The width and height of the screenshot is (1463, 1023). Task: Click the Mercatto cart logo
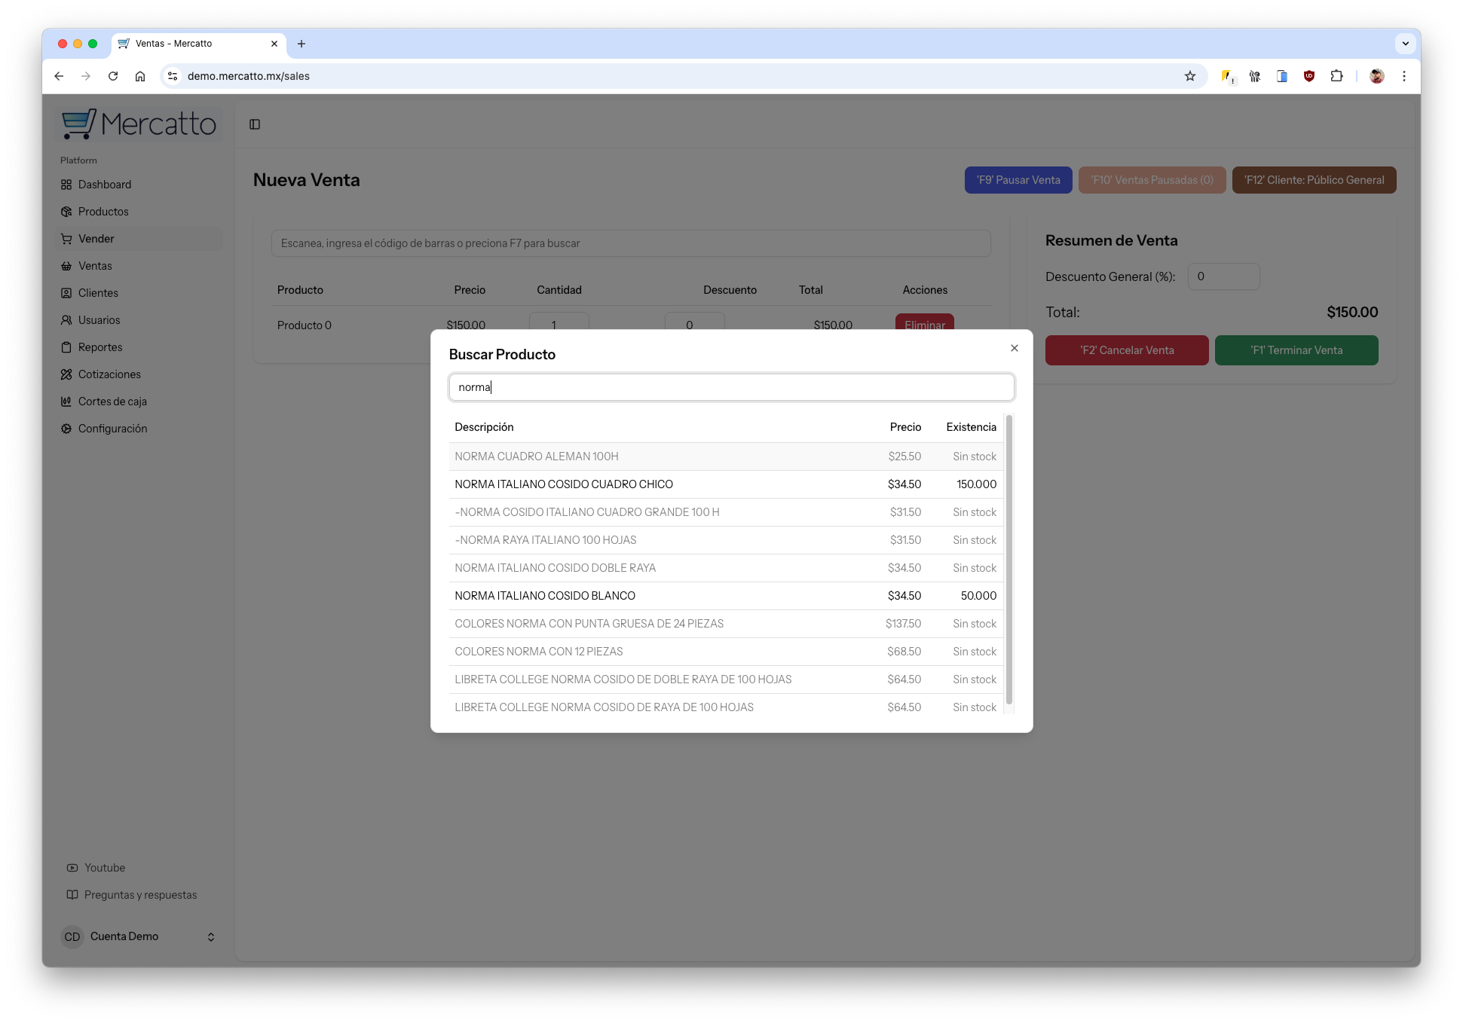(139, 124)
